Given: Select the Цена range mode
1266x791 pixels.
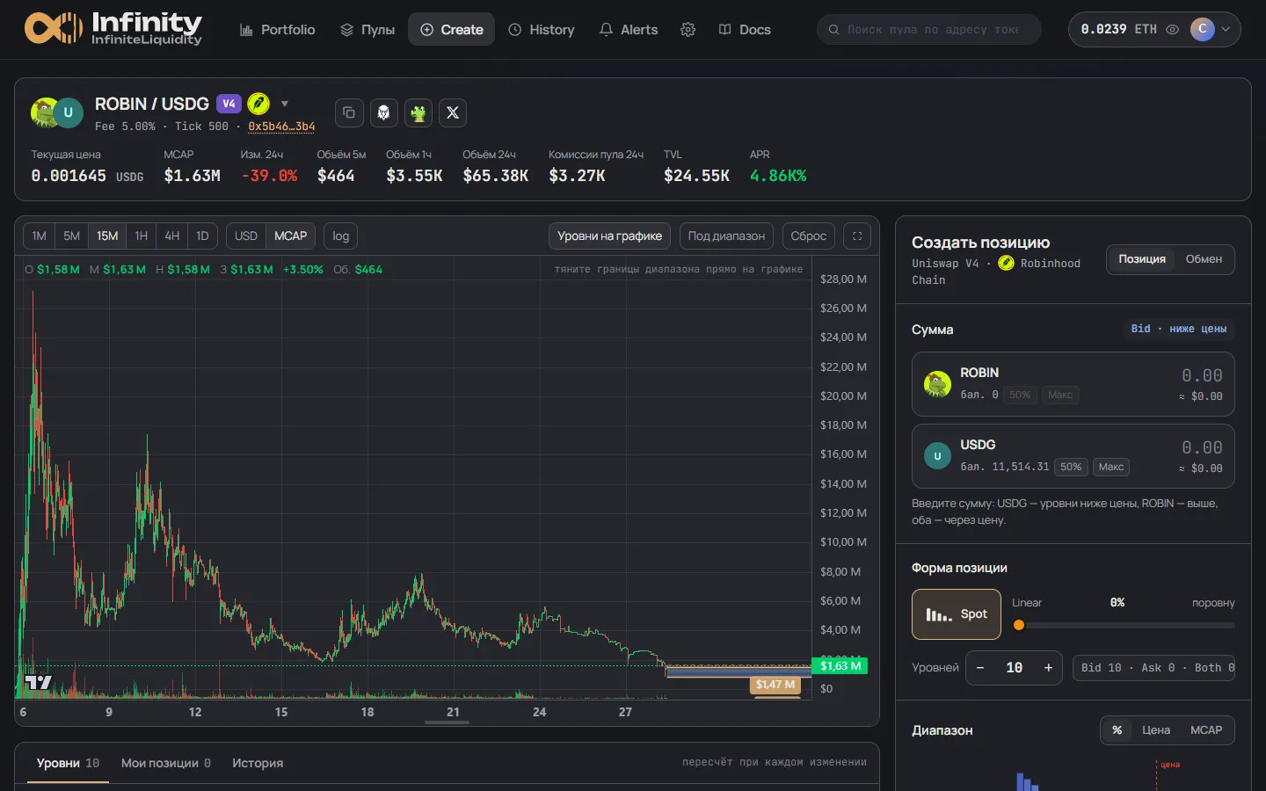Looking at the screenshot, I should pos(1156,730).
